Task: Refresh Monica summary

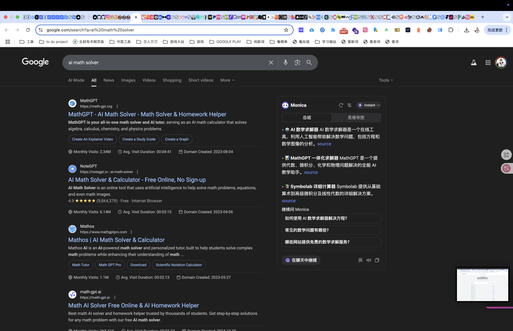Action: point(341,105)
